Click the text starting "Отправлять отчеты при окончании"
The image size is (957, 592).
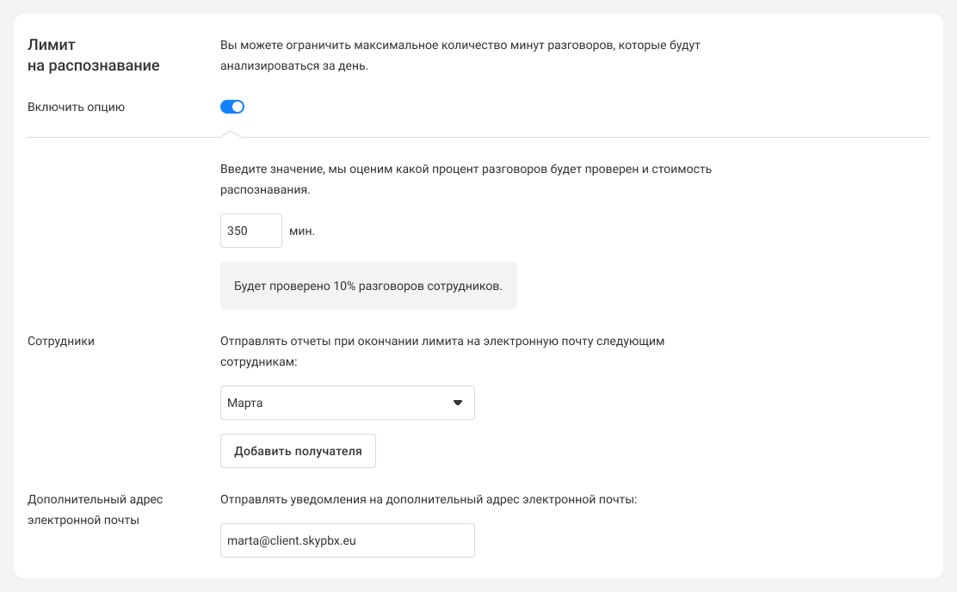tap(442, 351)
